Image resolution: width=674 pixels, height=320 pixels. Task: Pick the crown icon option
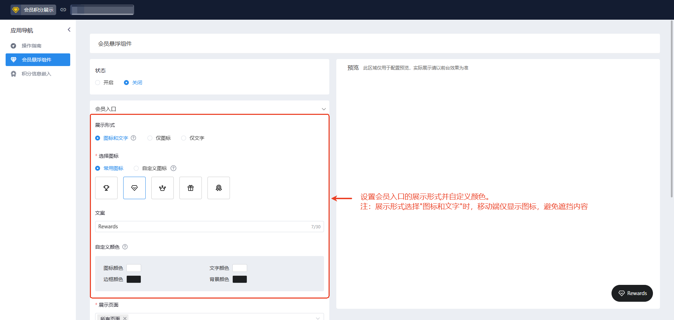(x=163, y=188)
